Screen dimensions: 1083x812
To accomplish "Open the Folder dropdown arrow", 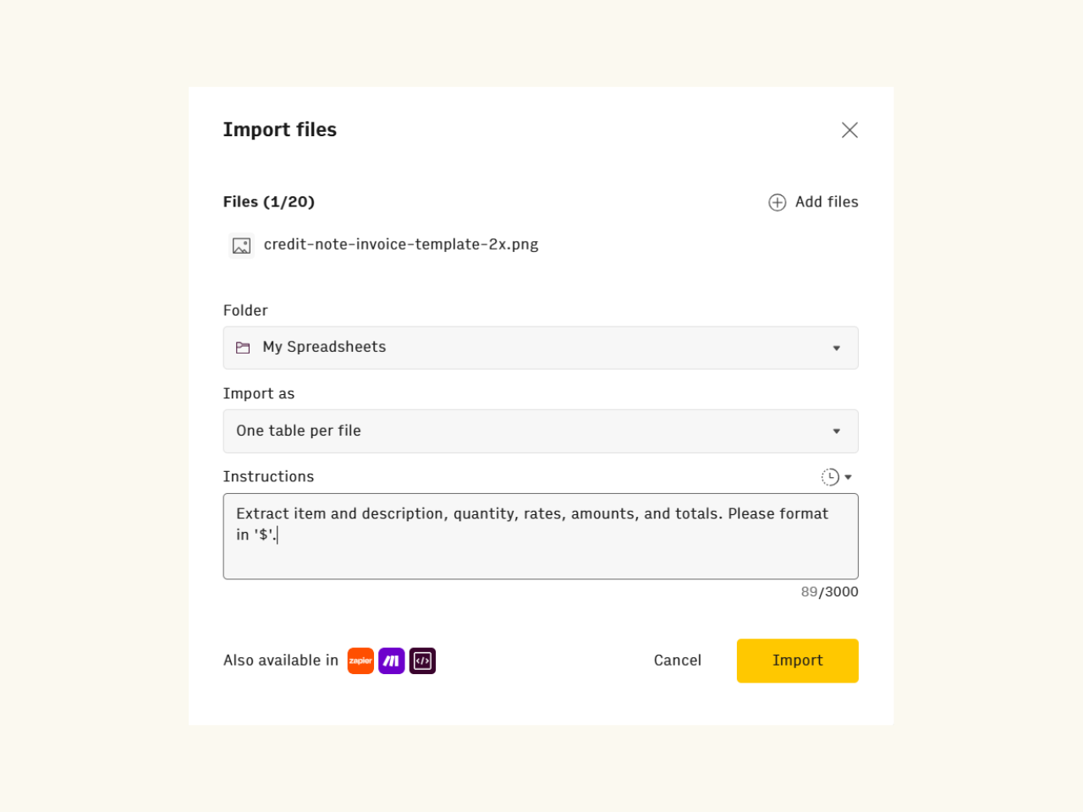I will point(837,348).
